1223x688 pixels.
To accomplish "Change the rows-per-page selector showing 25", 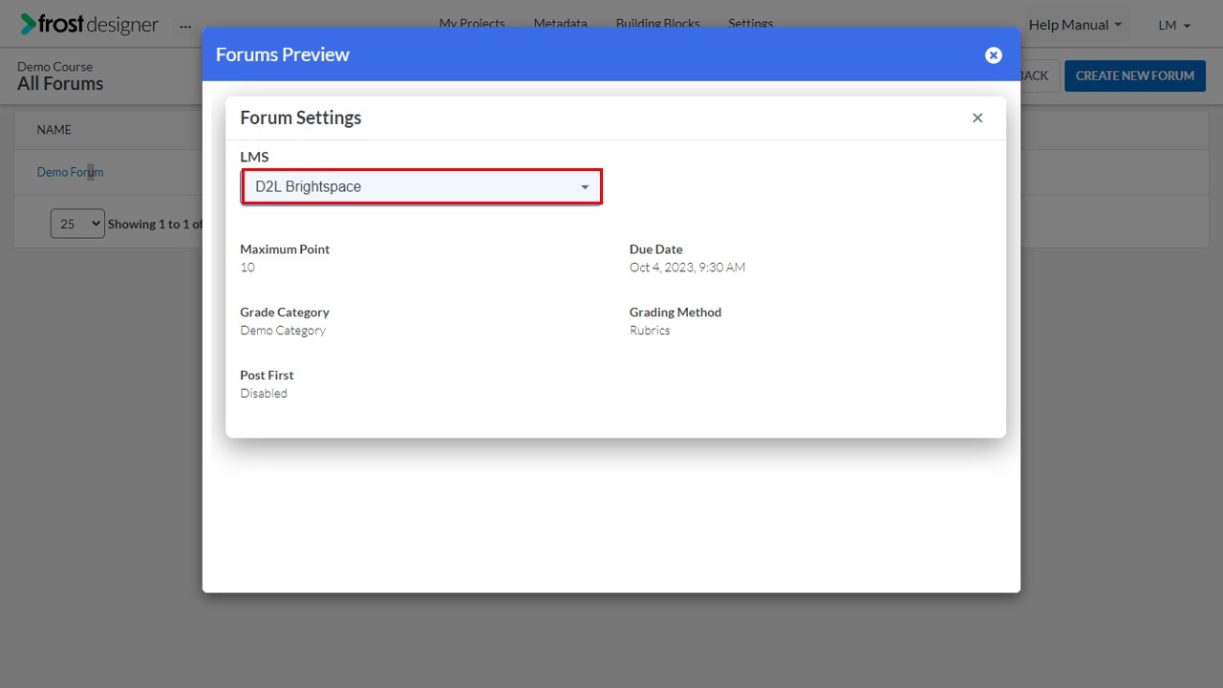I will pos(77,224).
